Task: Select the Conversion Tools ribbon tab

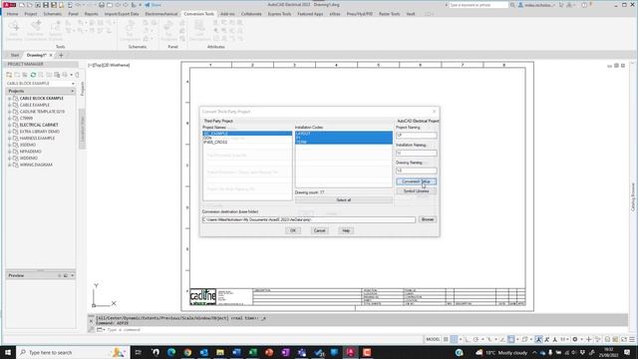Action: 198,14
